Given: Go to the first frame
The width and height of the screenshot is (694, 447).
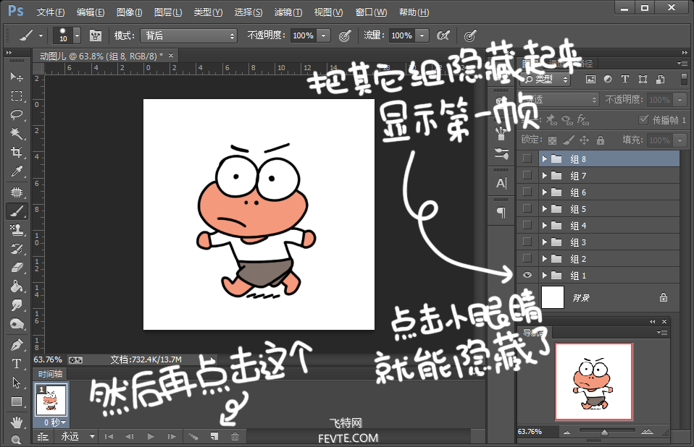Looking at the screenshot, I should (109, 436).
